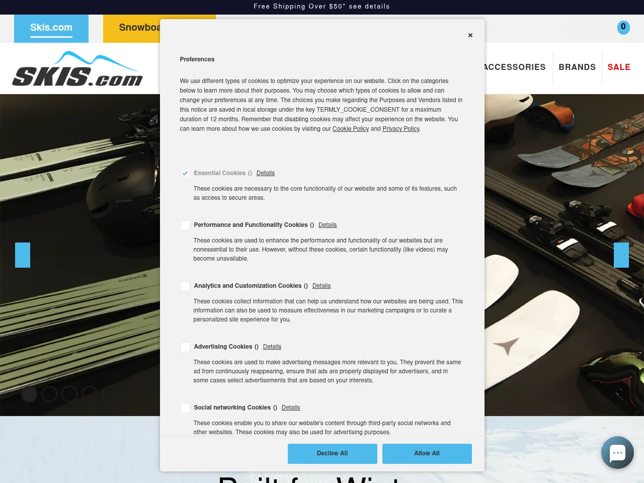Screen dimensions: 644x483
Task: Click the previous slide arrow
Action: [x=23, y=255]
